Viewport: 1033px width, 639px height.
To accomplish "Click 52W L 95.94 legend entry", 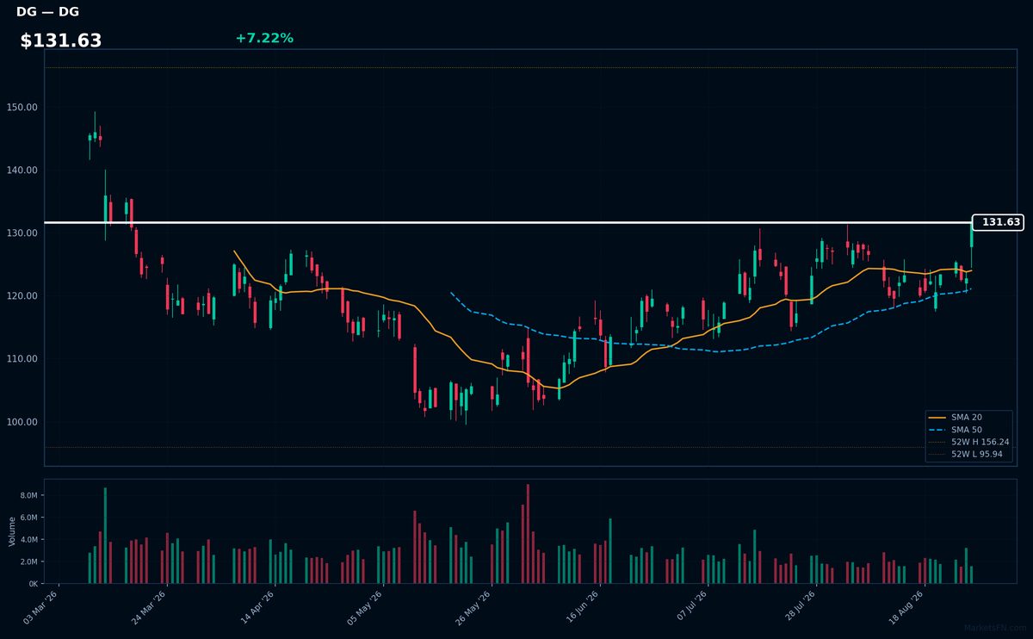I will pyautogui.click(x=966, y=454).
